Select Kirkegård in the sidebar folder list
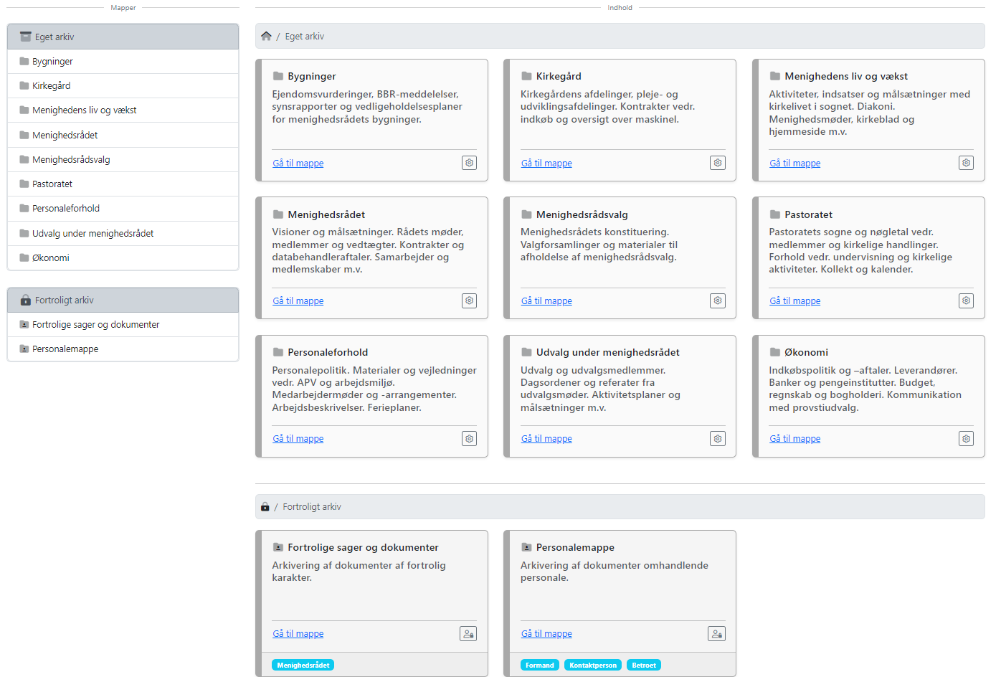The height and width of the screenshot is (677, 1001). (x=123, y=86)
